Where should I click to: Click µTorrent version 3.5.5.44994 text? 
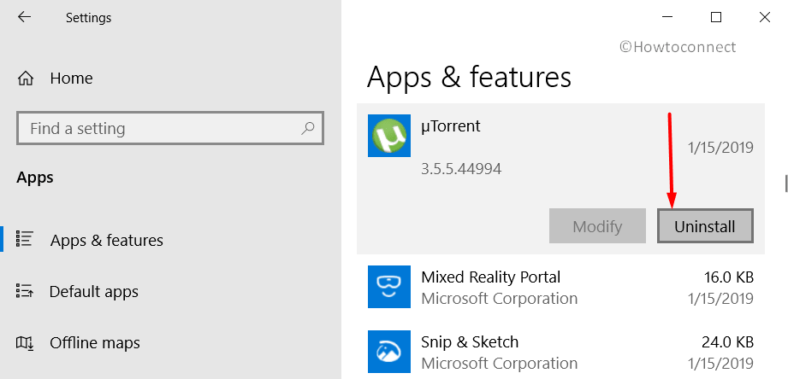461,168
